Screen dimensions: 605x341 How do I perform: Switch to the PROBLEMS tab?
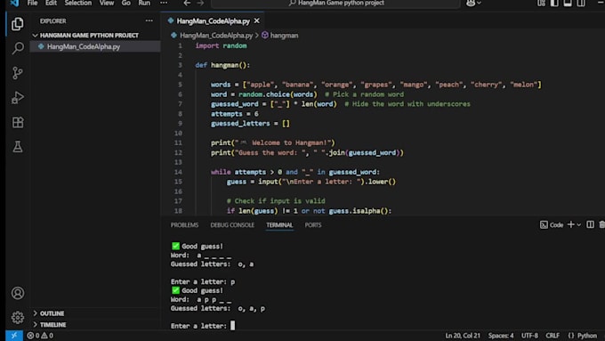coord(184,224)
